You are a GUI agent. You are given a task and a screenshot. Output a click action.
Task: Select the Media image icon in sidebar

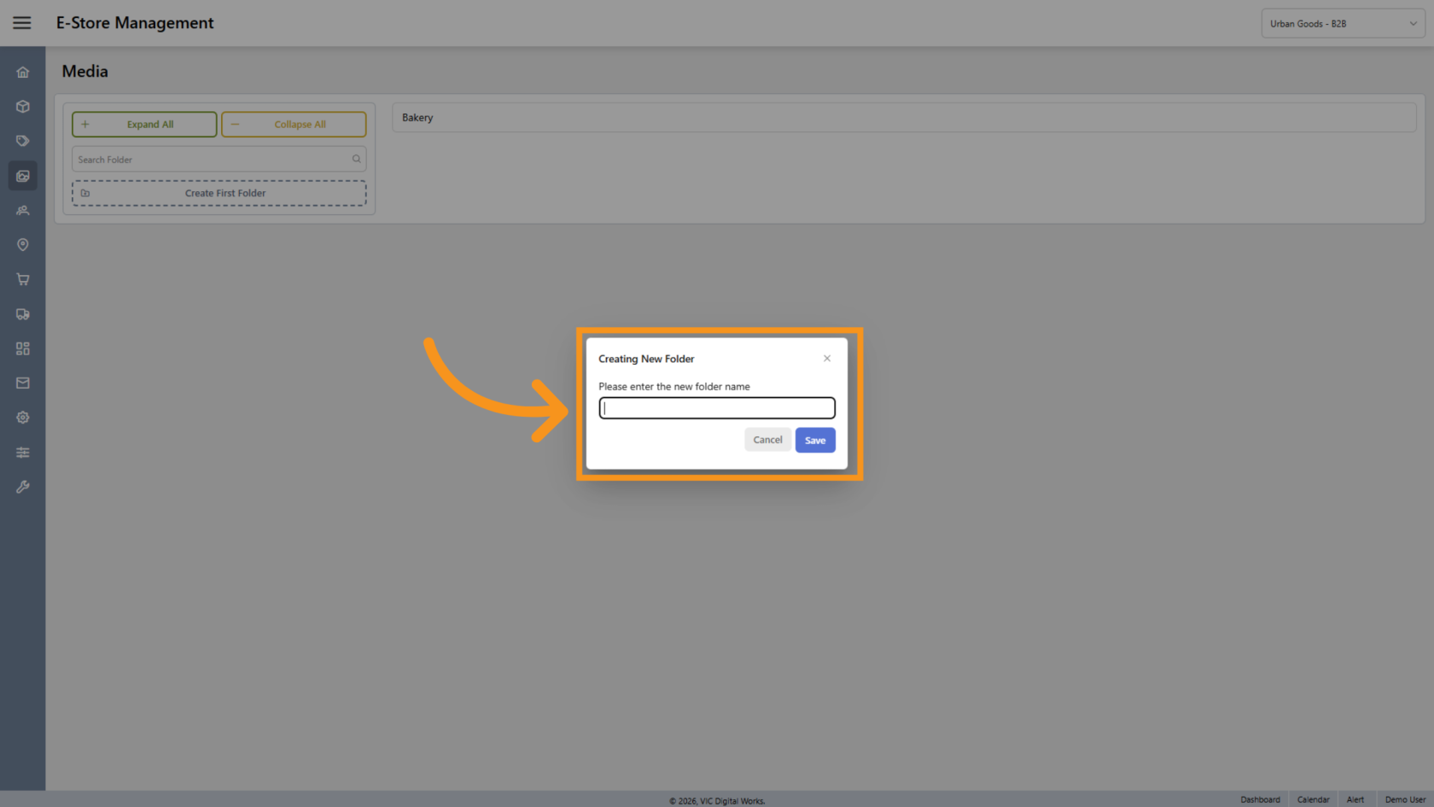click(x=23, y=176)
